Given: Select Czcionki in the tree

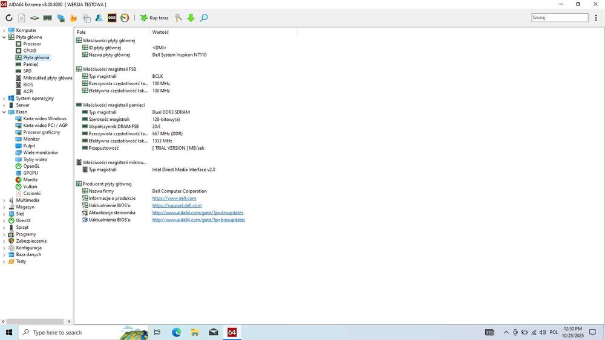Looking at the screenshot, I should pos(31,194).
